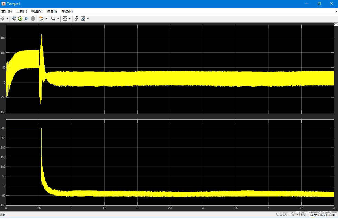338x219 pixels.
Task: Click the step forward simulation icon
Action: click(27, 19)
